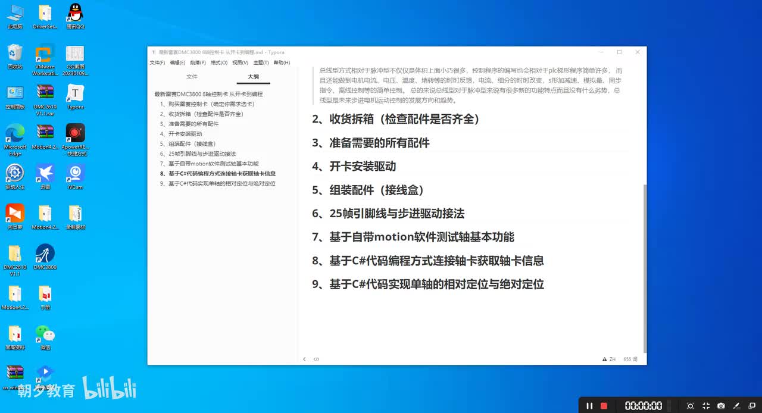The image size is (762, 413).
Task: Select 手册 folder on desktop
Action: tap(45, 298)
